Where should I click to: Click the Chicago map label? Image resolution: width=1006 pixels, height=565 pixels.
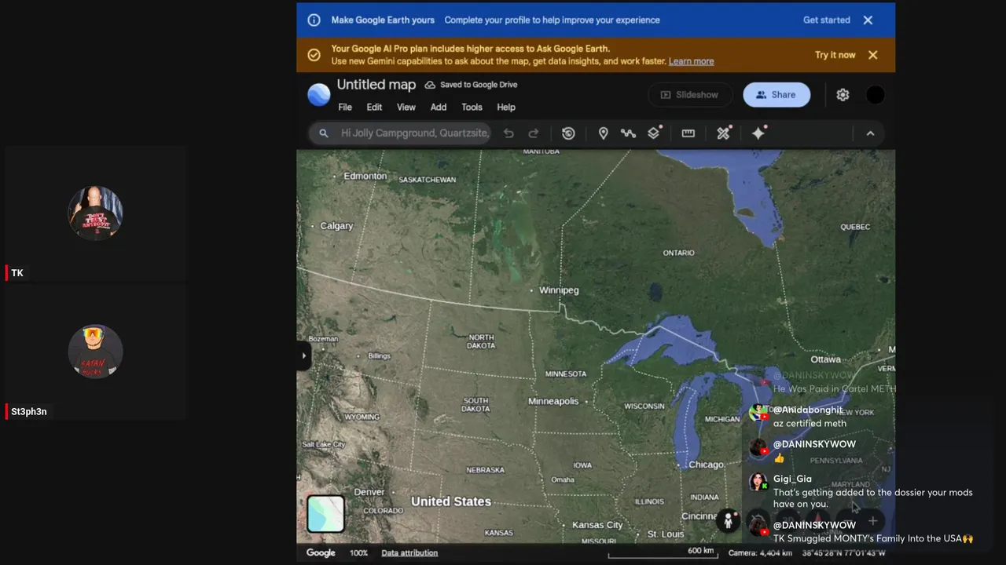pos(706,465)
